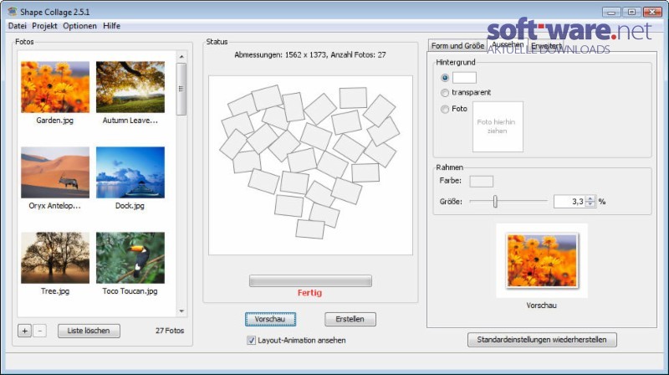
Task: Open the background color swatch
Action: (x=464, y=78)
